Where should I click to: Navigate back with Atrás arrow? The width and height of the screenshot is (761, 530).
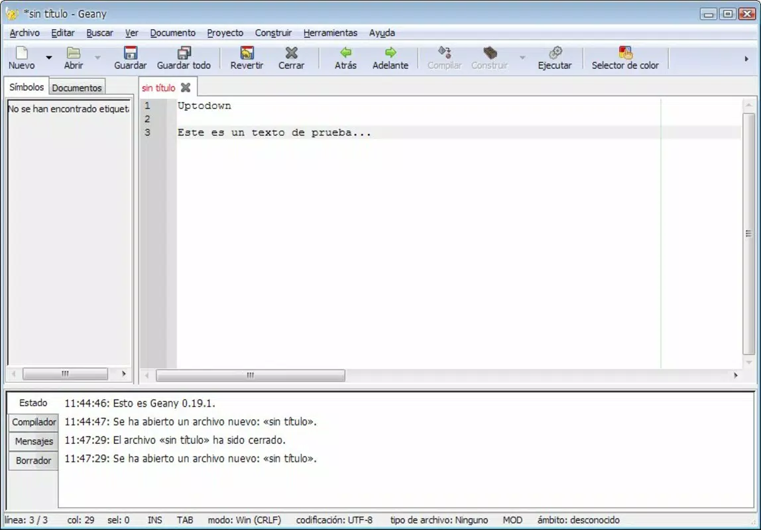[345, 58]
